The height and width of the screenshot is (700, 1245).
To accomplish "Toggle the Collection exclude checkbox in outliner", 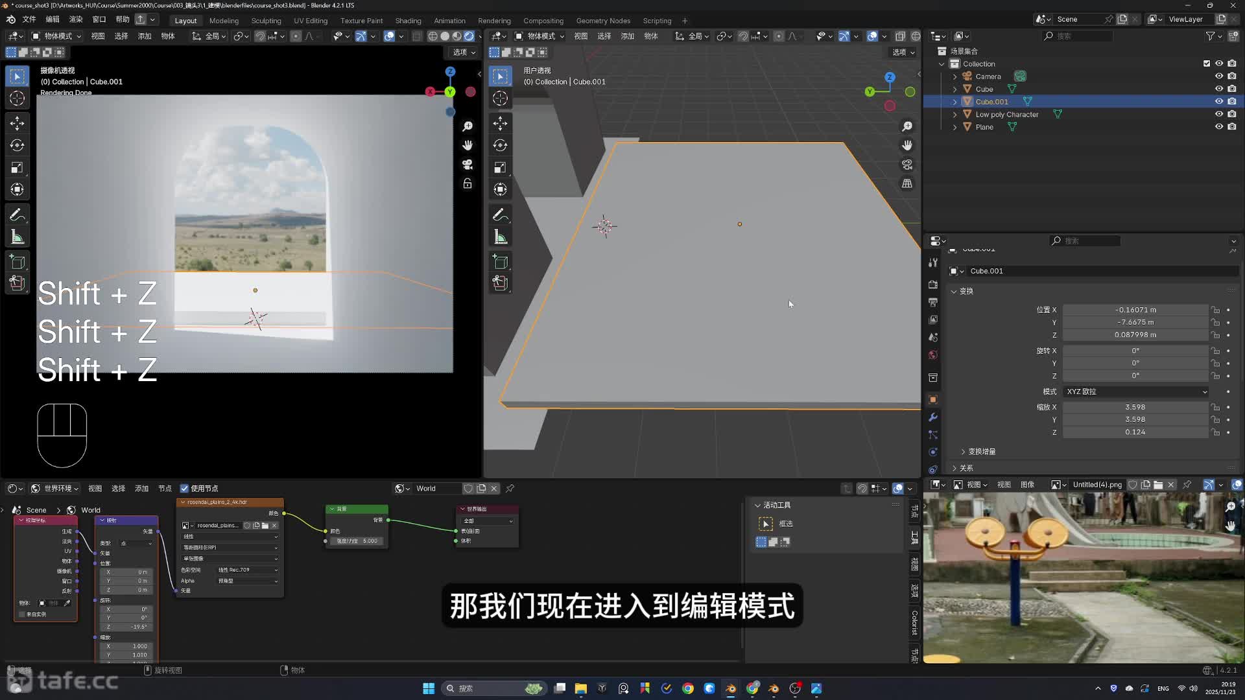I will coord(1206,64).
